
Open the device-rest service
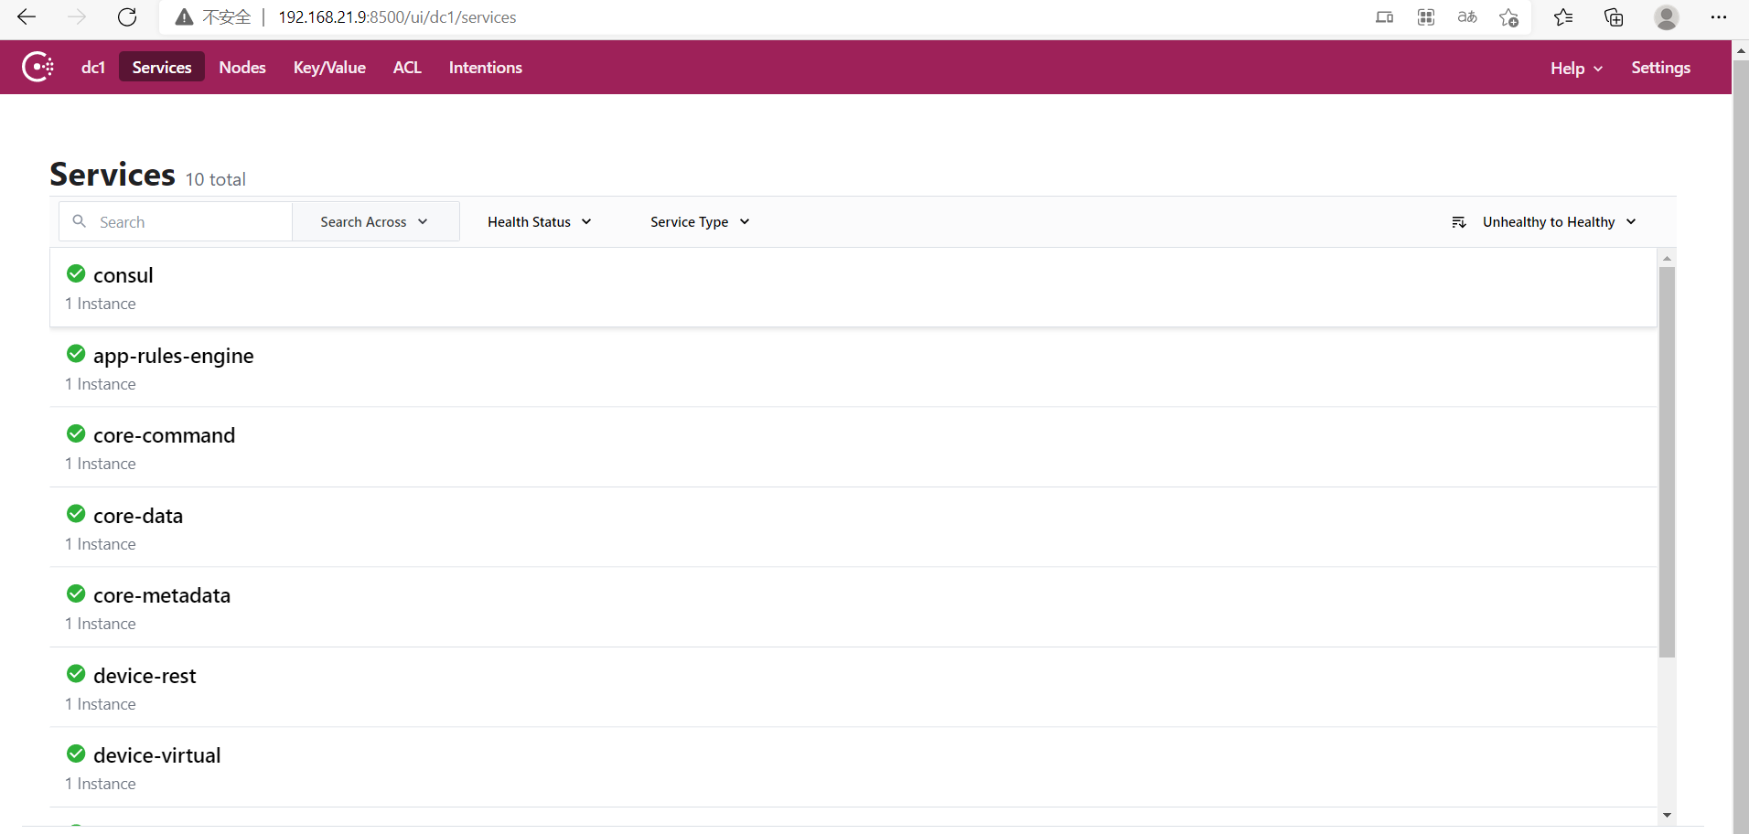point(853,688)
